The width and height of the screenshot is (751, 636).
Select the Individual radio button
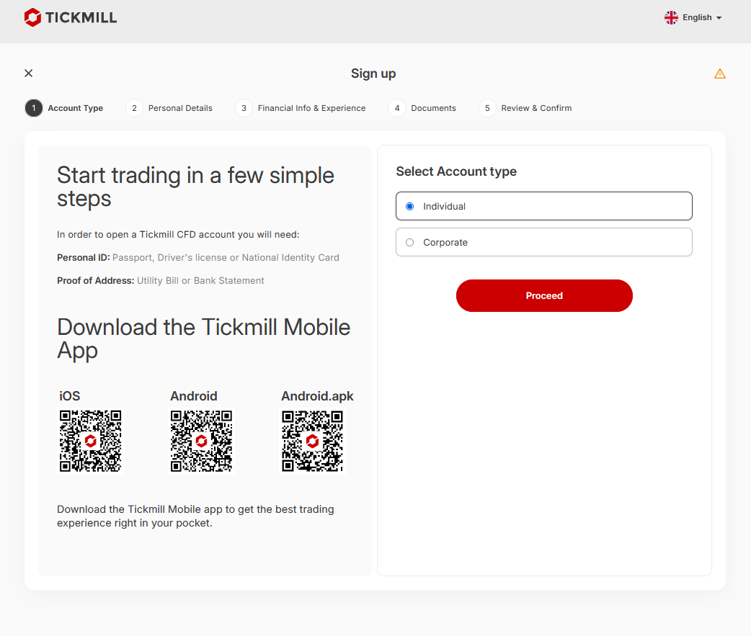410,206
